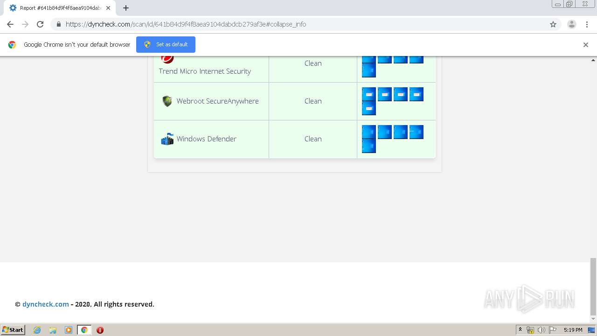Open the Windows Start menu
The width and height of the screenshot is (597, 336).
tap(13, 330)
